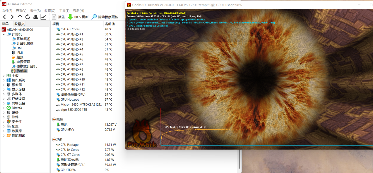Click the up-level arrow toolbar icon
The height and width of the screenshot is (173, 373).
pos(20,17)
